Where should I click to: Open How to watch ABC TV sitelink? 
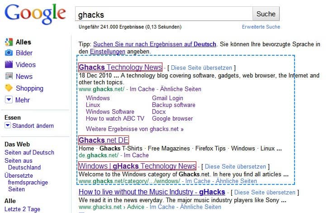point(115,118)
